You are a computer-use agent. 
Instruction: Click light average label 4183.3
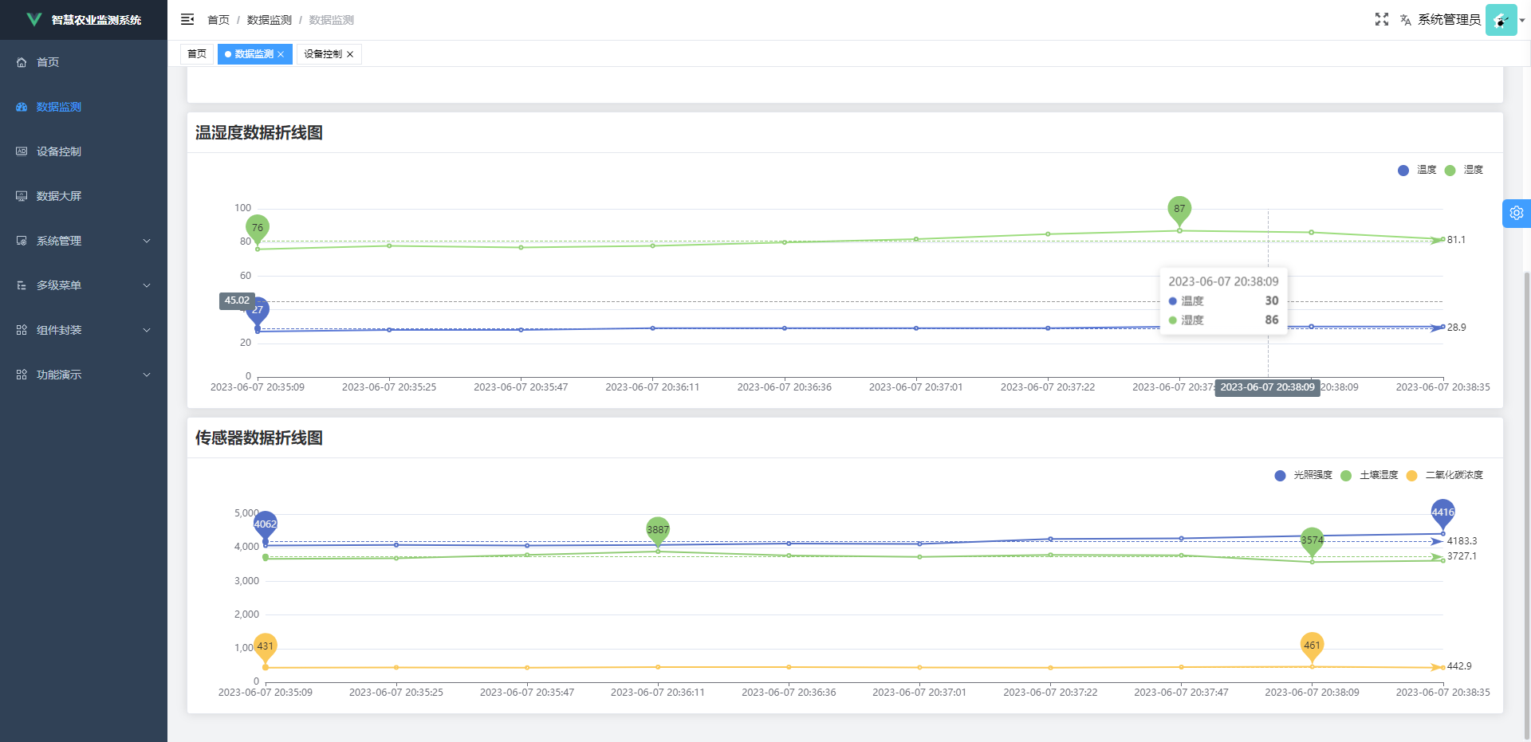click(1462, 541)
